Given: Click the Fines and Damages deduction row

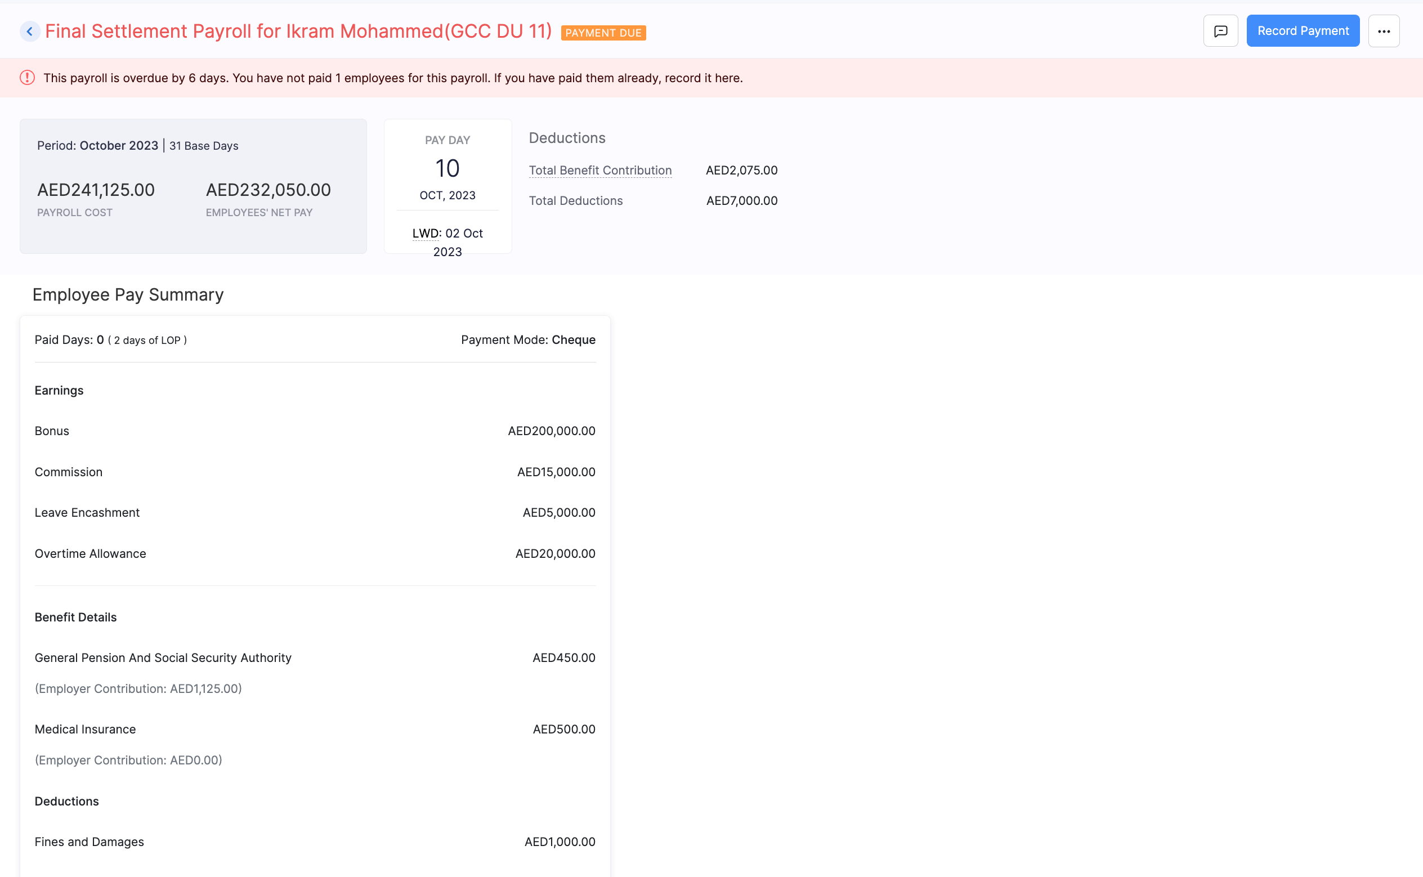Looking at the screenshot, I should coord(90,842).
